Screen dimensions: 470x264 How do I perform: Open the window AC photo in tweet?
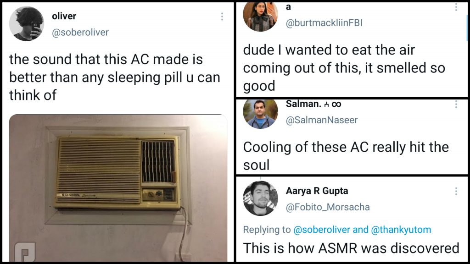(x=118, y=188)
